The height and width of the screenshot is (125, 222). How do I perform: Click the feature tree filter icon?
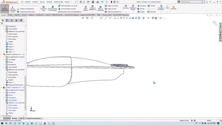[x=2, y=24]
